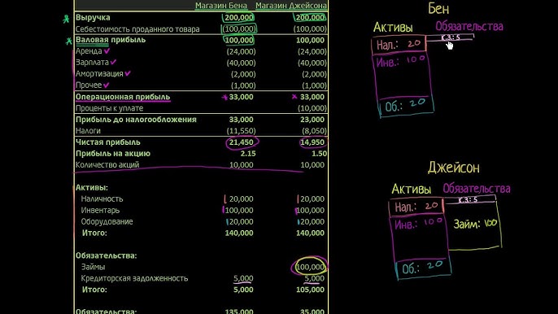Select Jason's circled loans value 100,000
The image size is (558, 314).
(x=310, y=267)
